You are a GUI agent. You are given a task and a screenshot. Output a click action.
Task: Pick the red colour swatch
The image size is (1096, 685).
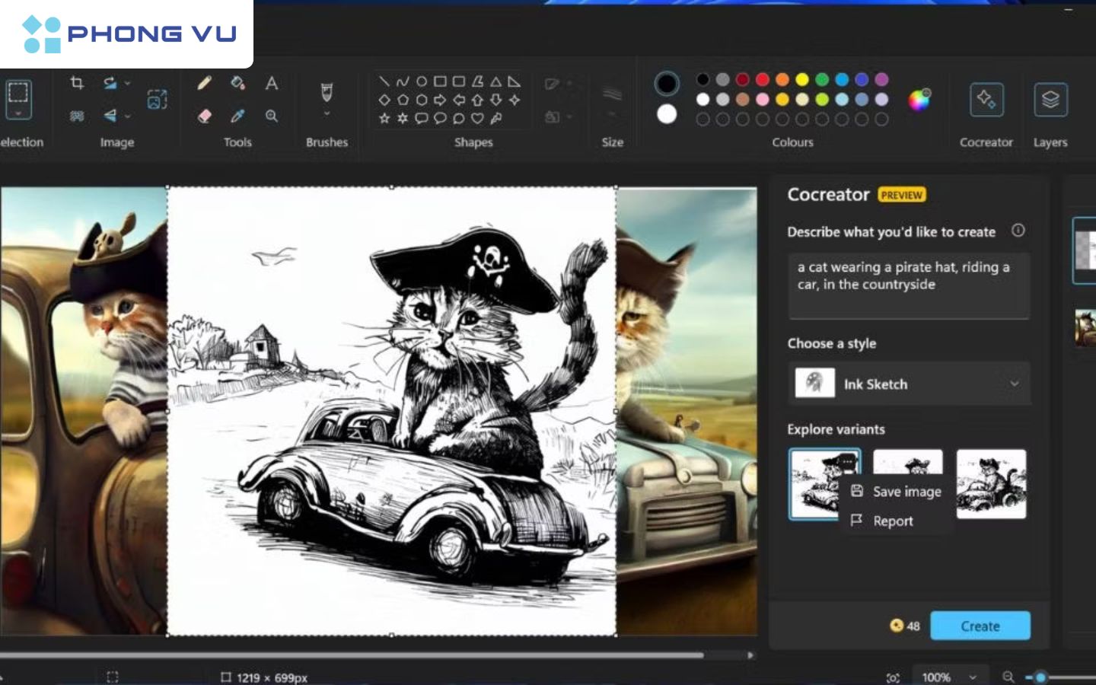click(763, 79)
